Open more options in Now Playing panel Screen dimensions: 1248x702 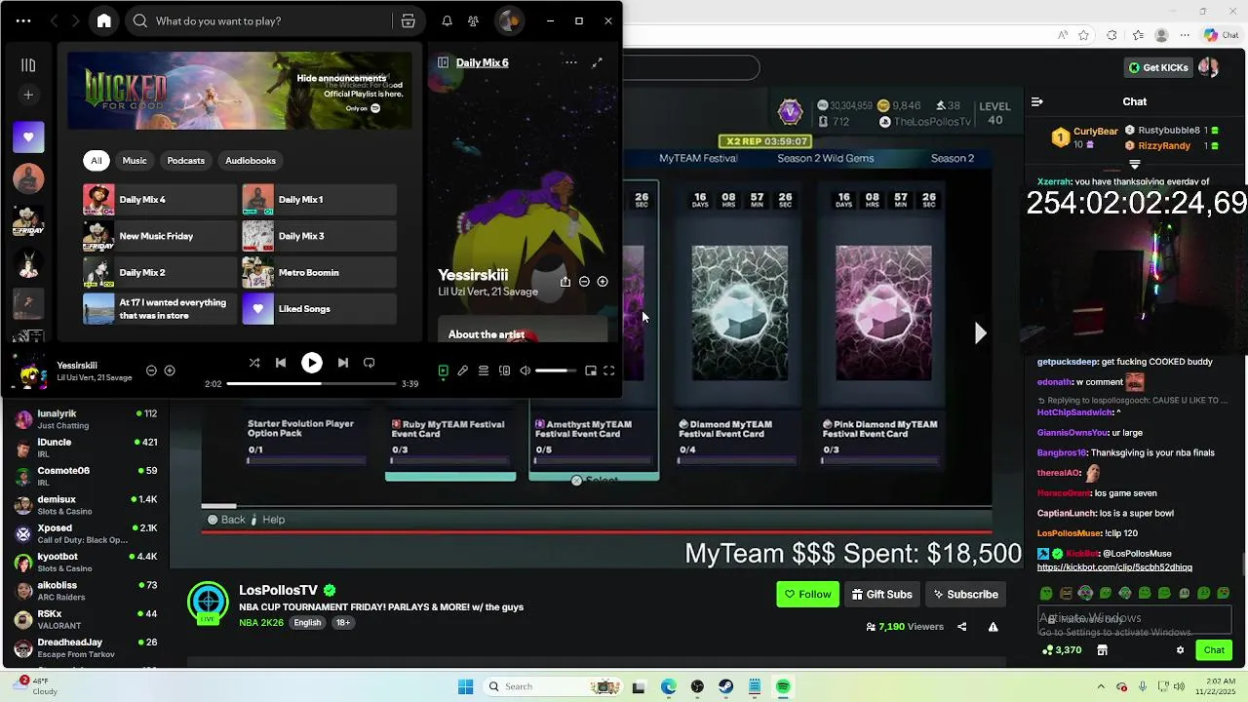571,62
